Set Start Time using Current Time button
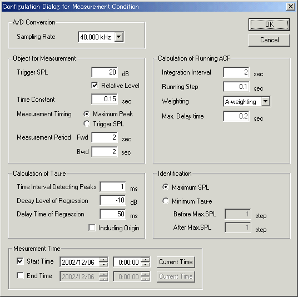 coord(176,262)
